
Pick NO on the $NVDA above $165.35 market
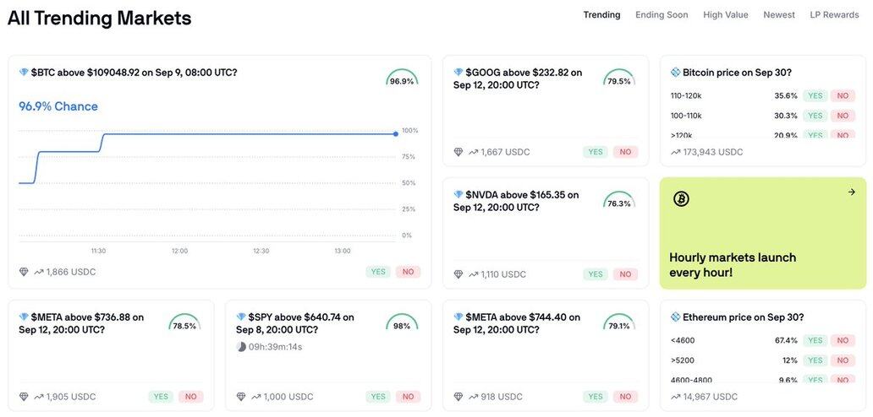(625, 273)
